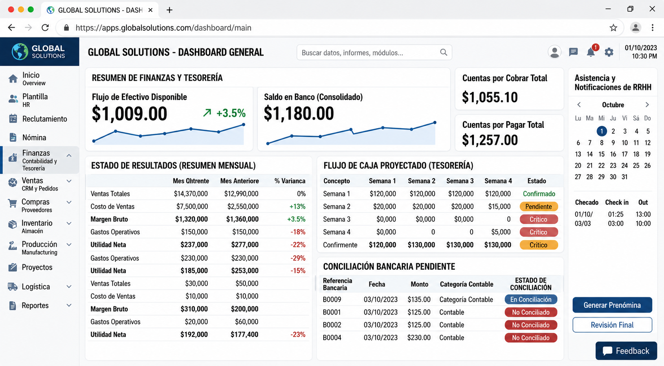Open the user profile icon in dashboard header
The width and height of the screenshot is (664, 366).
[554, 52]
